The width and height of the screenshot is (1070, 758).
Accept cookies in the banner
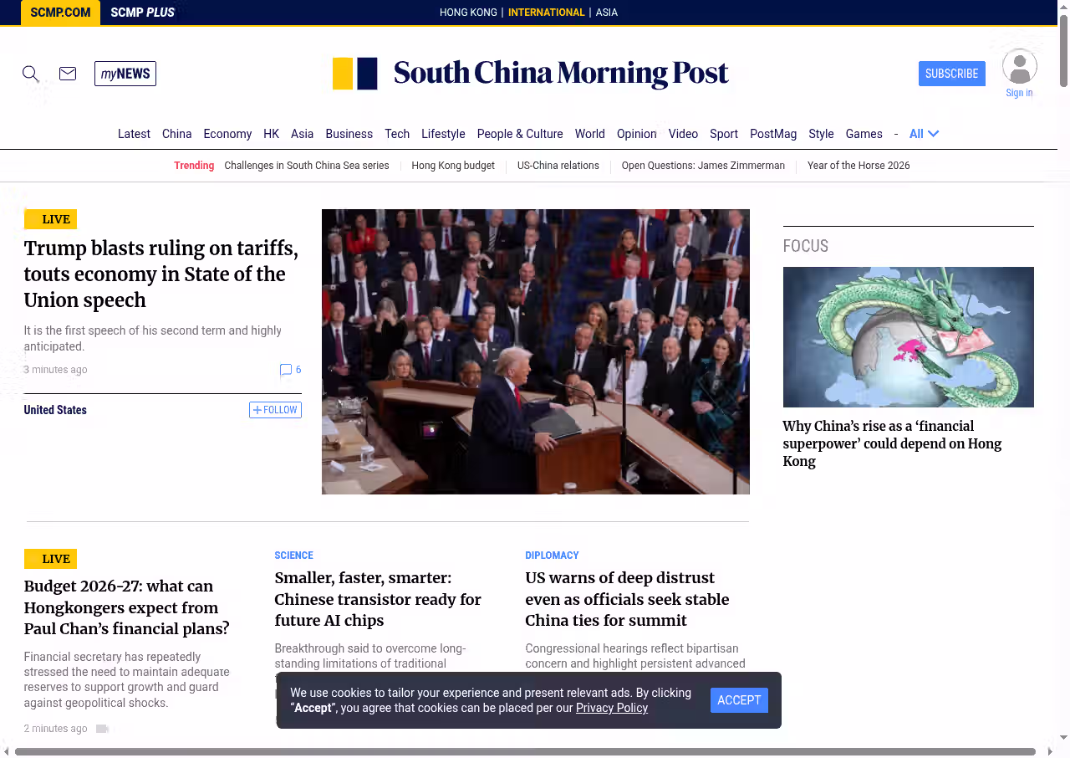pos(739,700)
